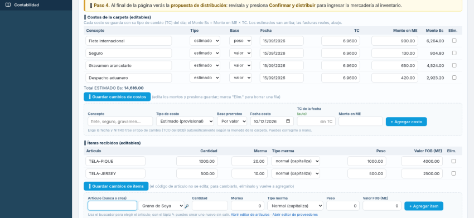474x218 pixels.
Task: Open Base dropdown for Despacho aduanero
Action: pyautogui.click(x=241, y=77)
